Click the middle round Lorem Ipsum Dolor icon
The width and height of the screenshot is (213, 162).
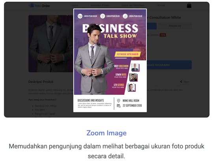tap(103, 16)
